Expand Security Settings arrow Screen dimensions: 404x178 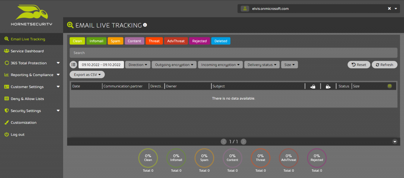point(58,111)
